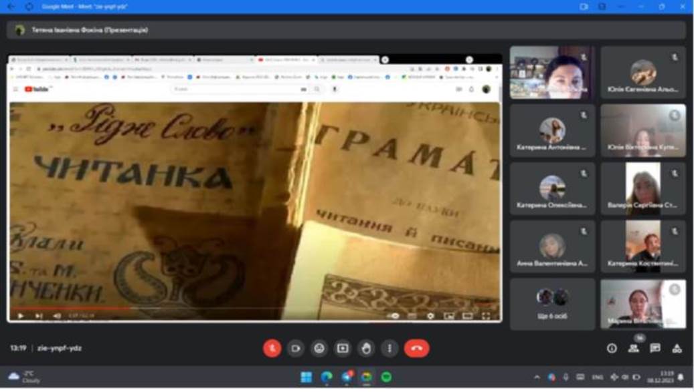
Task: Raise hand in the meeting
Action: (366, 348)
